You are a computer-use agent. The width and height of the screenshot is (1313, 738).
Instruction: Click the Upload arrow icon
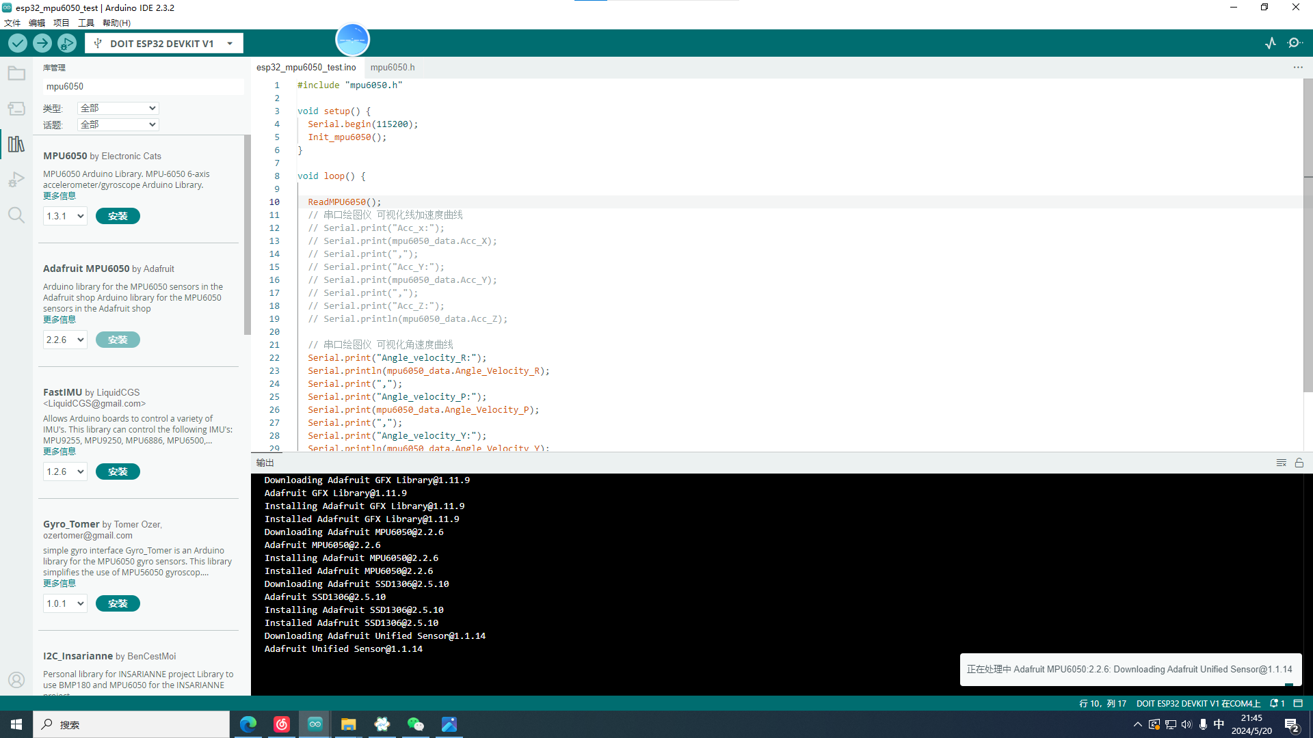pyautogui.click(x=42, y=43)
